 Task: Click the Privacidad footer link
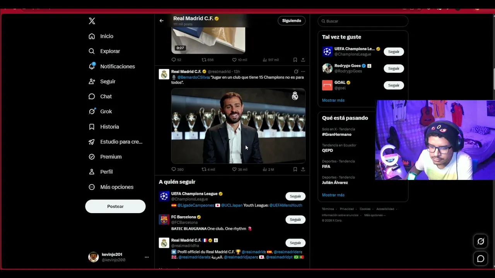tap(347, 209)
